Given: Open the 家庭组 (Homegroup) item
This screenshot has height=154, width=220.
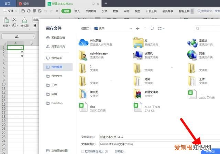Looking at the screenshot, I should pyautogui.click(x=200, y=42).
